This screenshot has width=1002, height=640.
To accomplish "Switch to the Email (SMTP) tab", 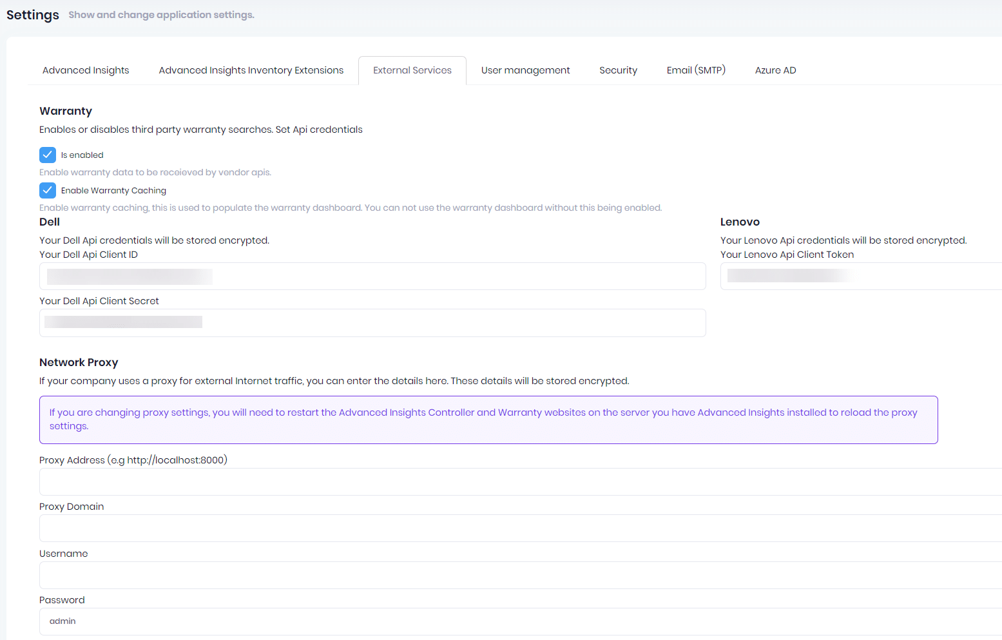I will click(695, 70).
